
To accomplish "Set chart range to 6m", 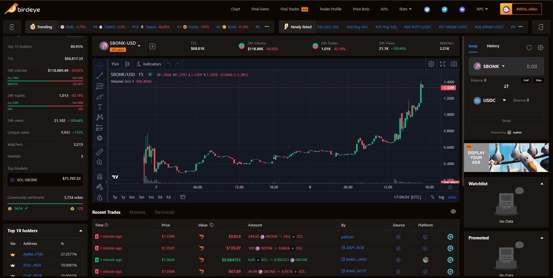I will pos(132,197).
